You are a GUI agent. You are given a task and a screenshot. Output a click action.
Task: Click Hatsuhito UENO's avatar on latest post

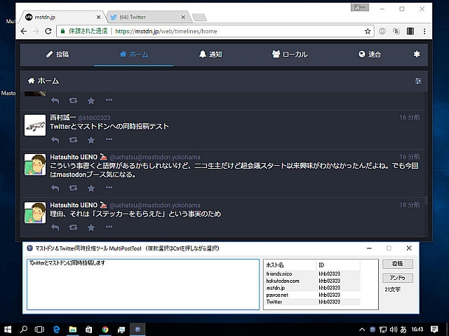35,164
